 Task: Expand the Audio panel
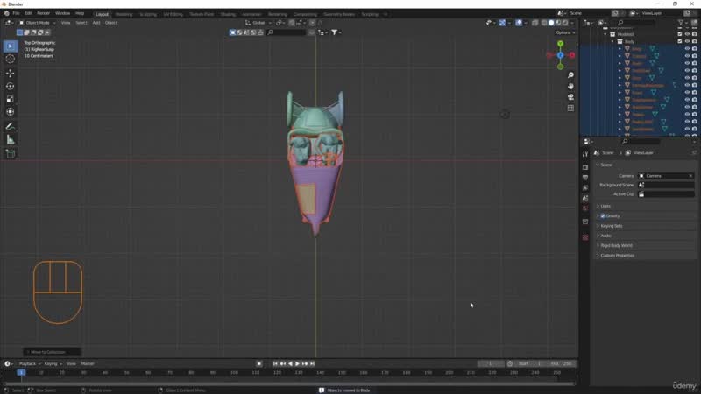(x=604, y=236)
